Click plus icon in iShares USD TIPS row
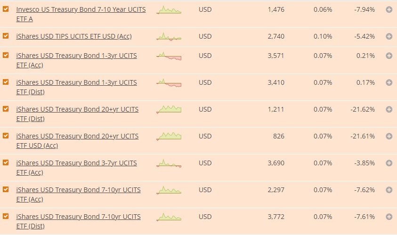 point(389,36)
